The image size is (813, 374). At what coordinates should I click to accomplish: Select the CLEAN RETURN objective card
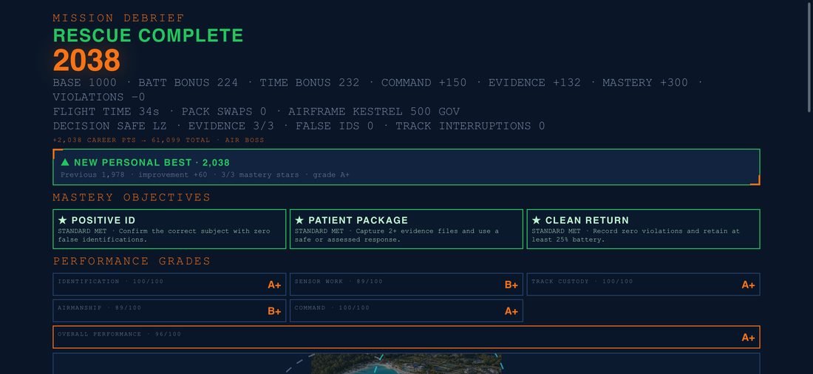644,229
